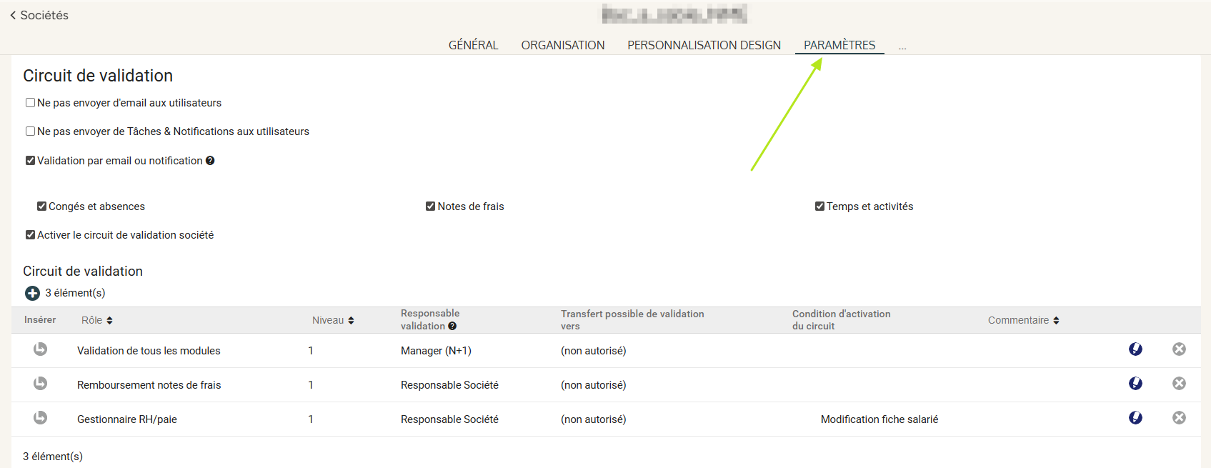This screenshot has width=1211, height=468.
Task: Click insert icon for Remboursement notes de frais row
Action: click(41, 384)
